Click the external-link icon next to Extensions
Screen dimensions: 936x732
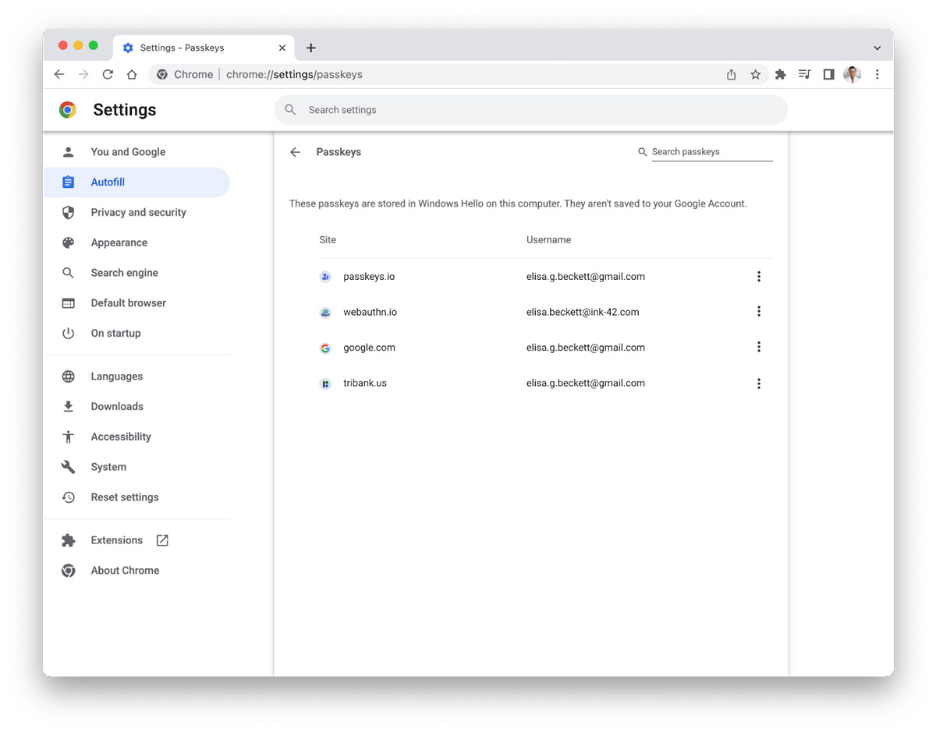tap(162, 540)
